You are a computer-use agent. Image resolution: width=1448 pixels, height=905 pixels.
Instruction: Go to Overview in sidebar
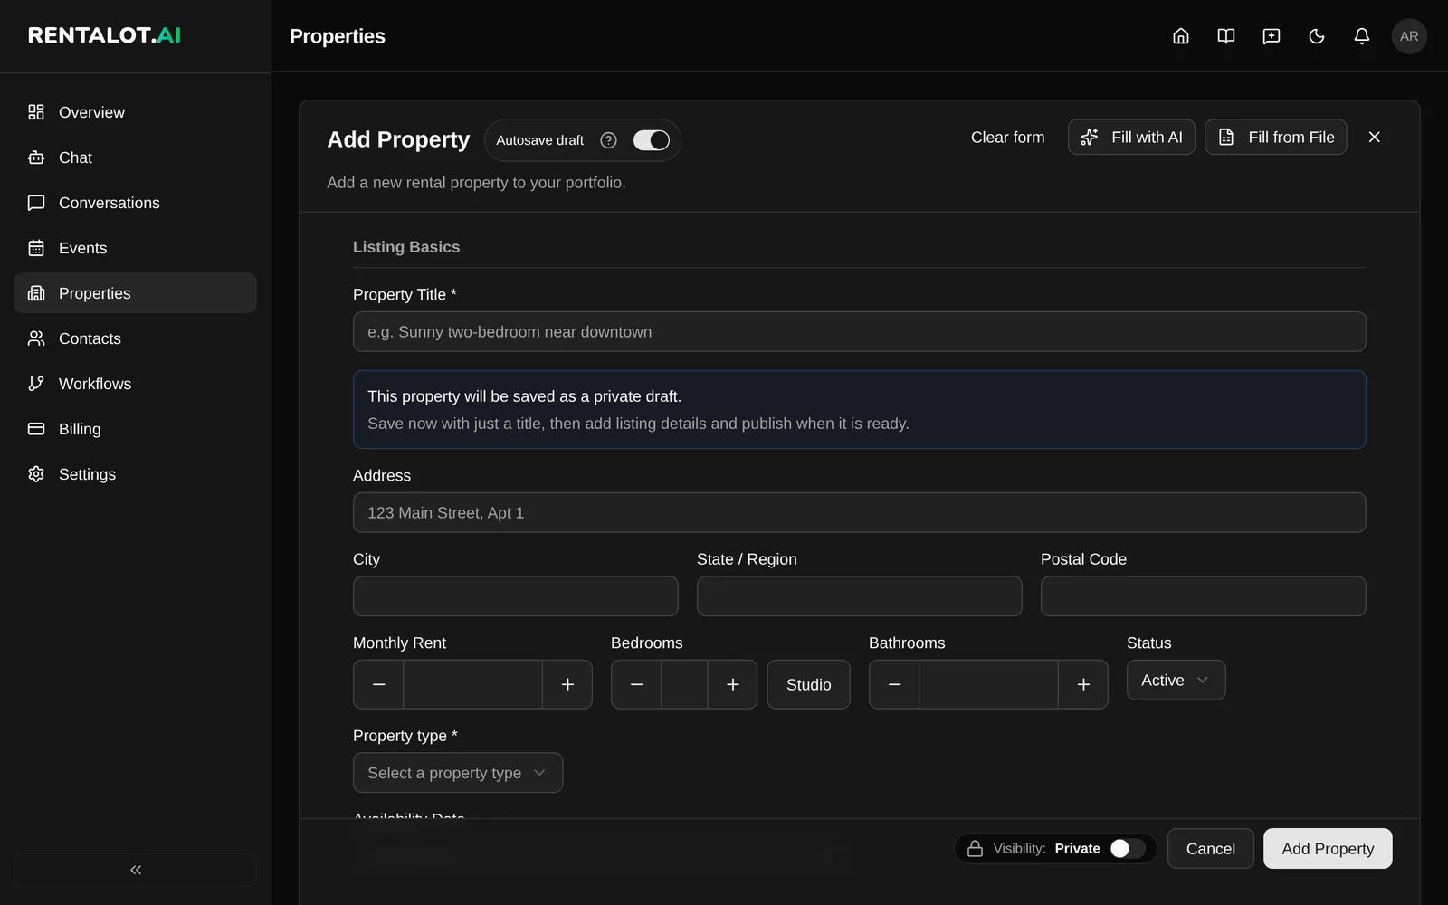click(136, 112)
